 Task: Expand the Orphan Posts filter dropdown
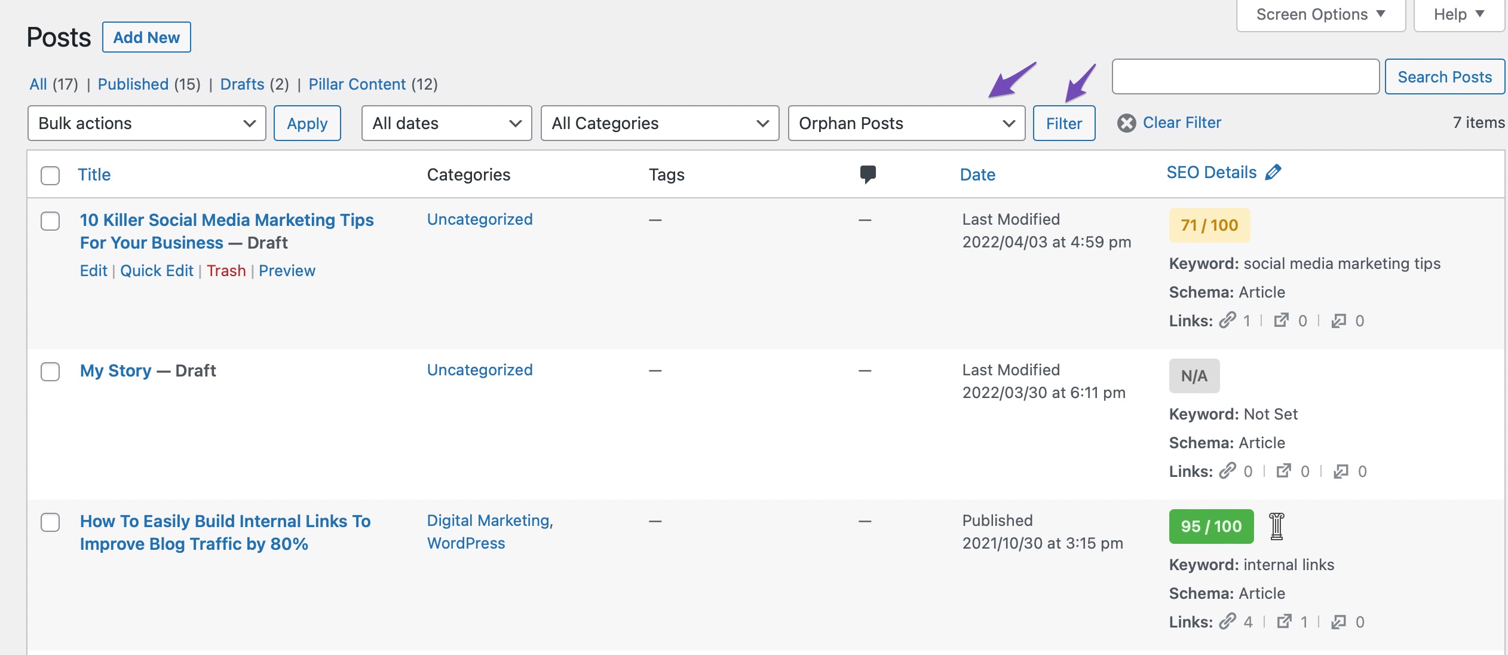click(905, 122)
